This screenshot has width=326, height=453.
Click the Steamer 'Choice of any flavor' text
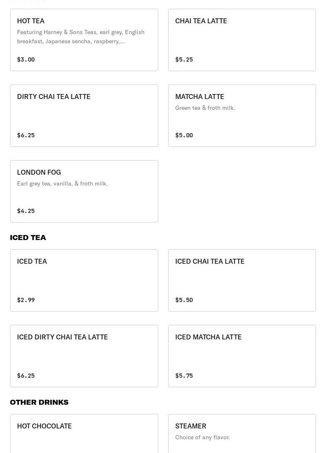202,437
